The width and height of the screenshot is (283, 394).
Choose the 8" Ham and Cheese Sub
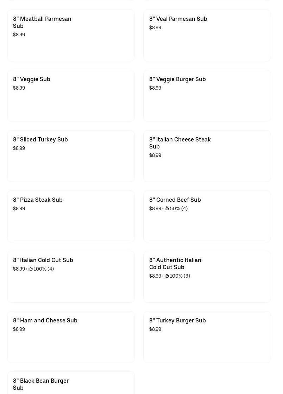coord(45,320)
